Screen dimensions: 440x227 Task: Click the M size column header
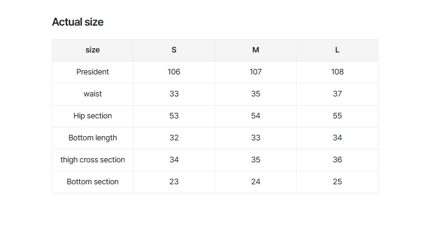pyautogui.click(x=255, y=50)
